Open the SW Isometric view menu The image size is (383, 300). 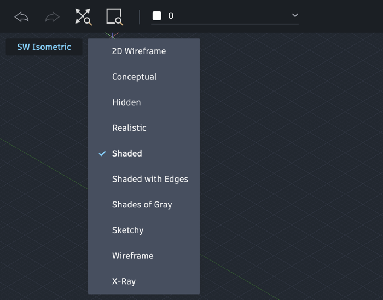click(44, 47)
